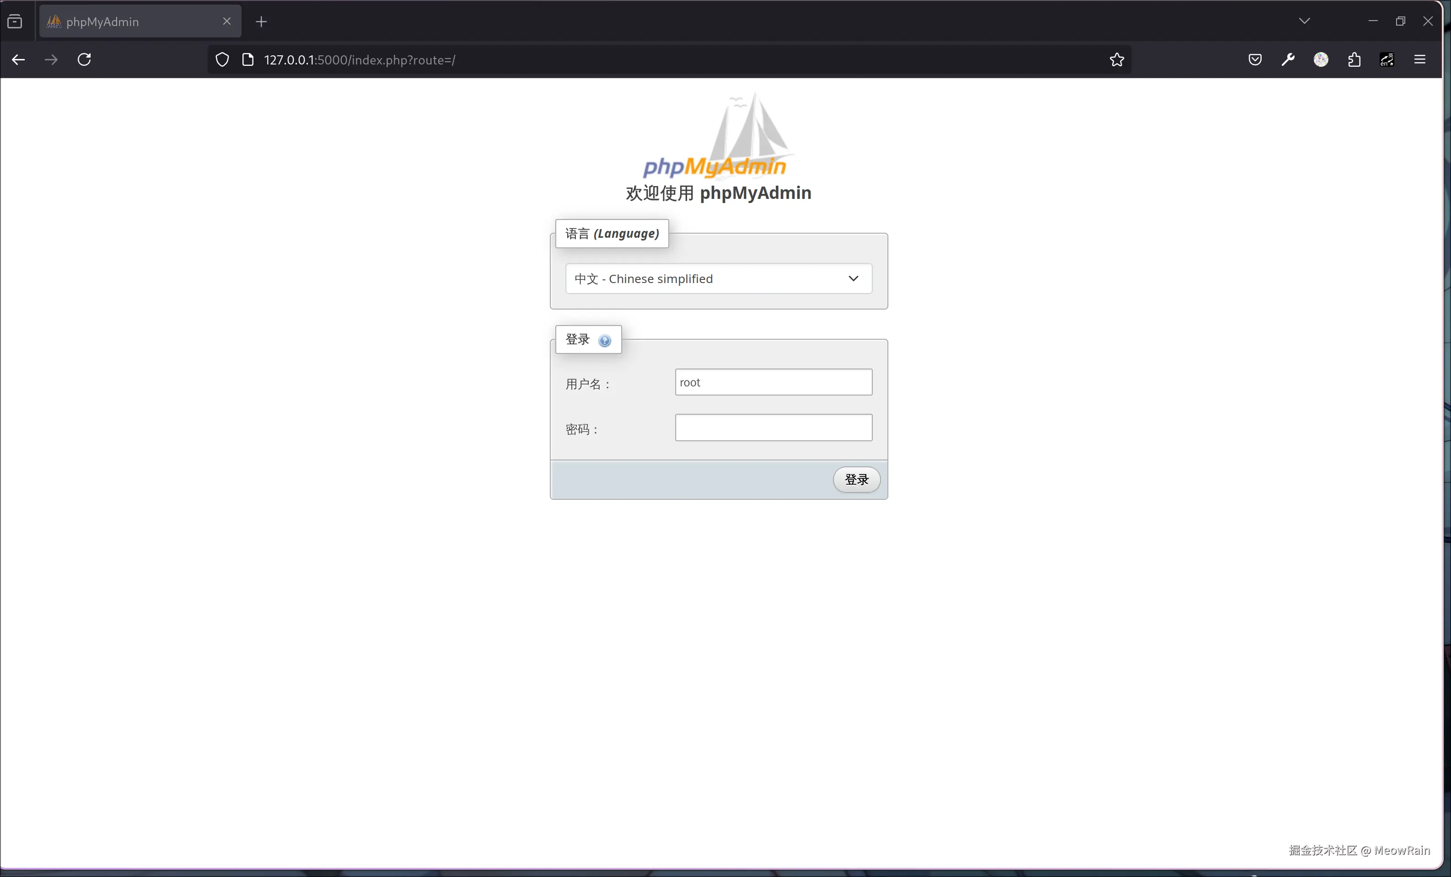This screenshot has width=1451, height=877.
Task: Reload the current page
Action: (x=84, y=60)
